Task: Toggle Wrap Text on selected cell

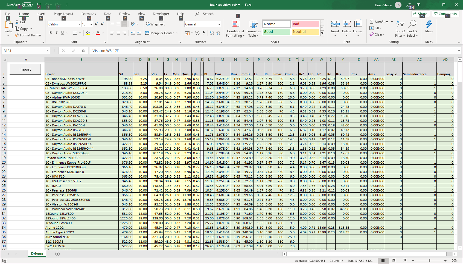Action: [x=155, y=24]
